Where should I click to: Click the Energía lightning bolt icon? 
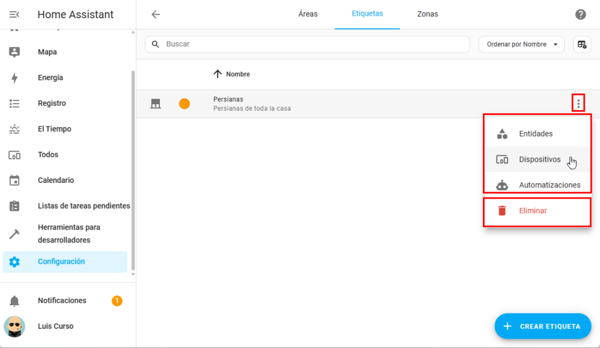tap(15, 78)
